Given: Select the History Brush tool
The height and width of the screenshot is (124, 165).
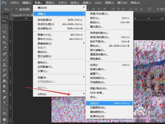Looking at the screenshot, I should [4, 70].
